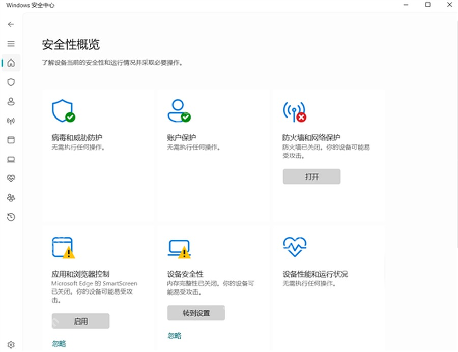Open firewall network antenna sidebar icon
This screenshot has width=458, height=352.
click(11, 121)
